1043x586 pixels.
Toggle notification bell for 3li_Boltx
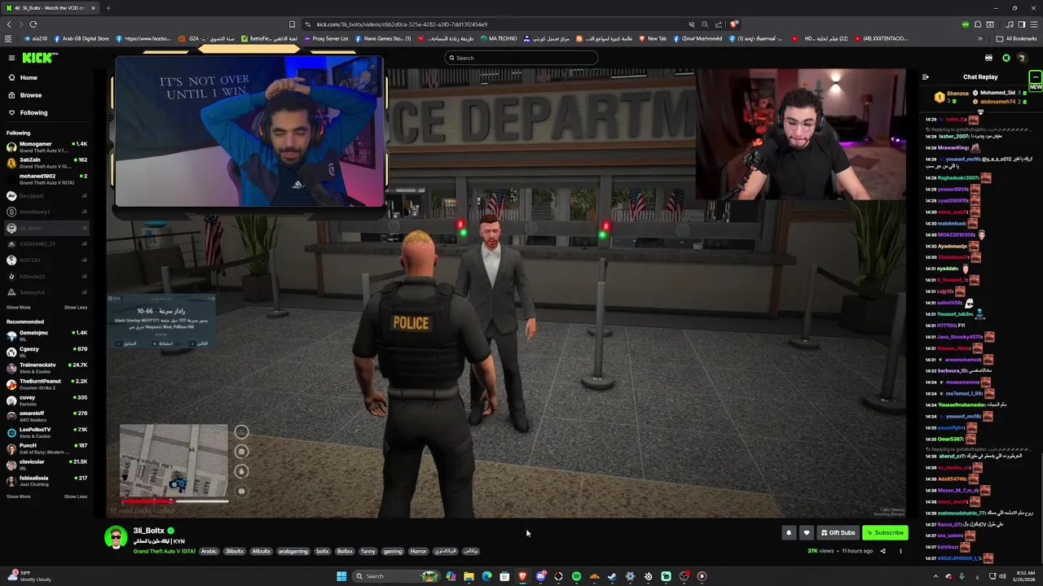coord(788,533)
